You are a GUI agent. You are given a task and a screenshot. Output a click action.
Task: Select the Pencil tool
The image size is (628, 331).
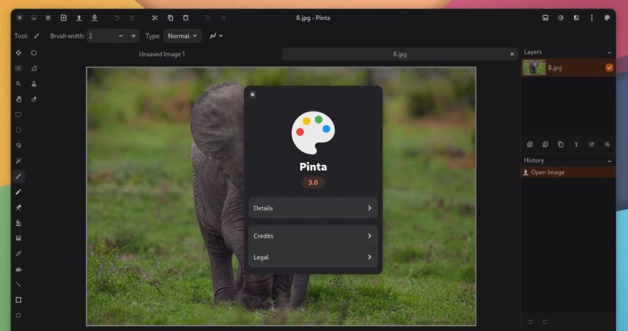[18, 192]
